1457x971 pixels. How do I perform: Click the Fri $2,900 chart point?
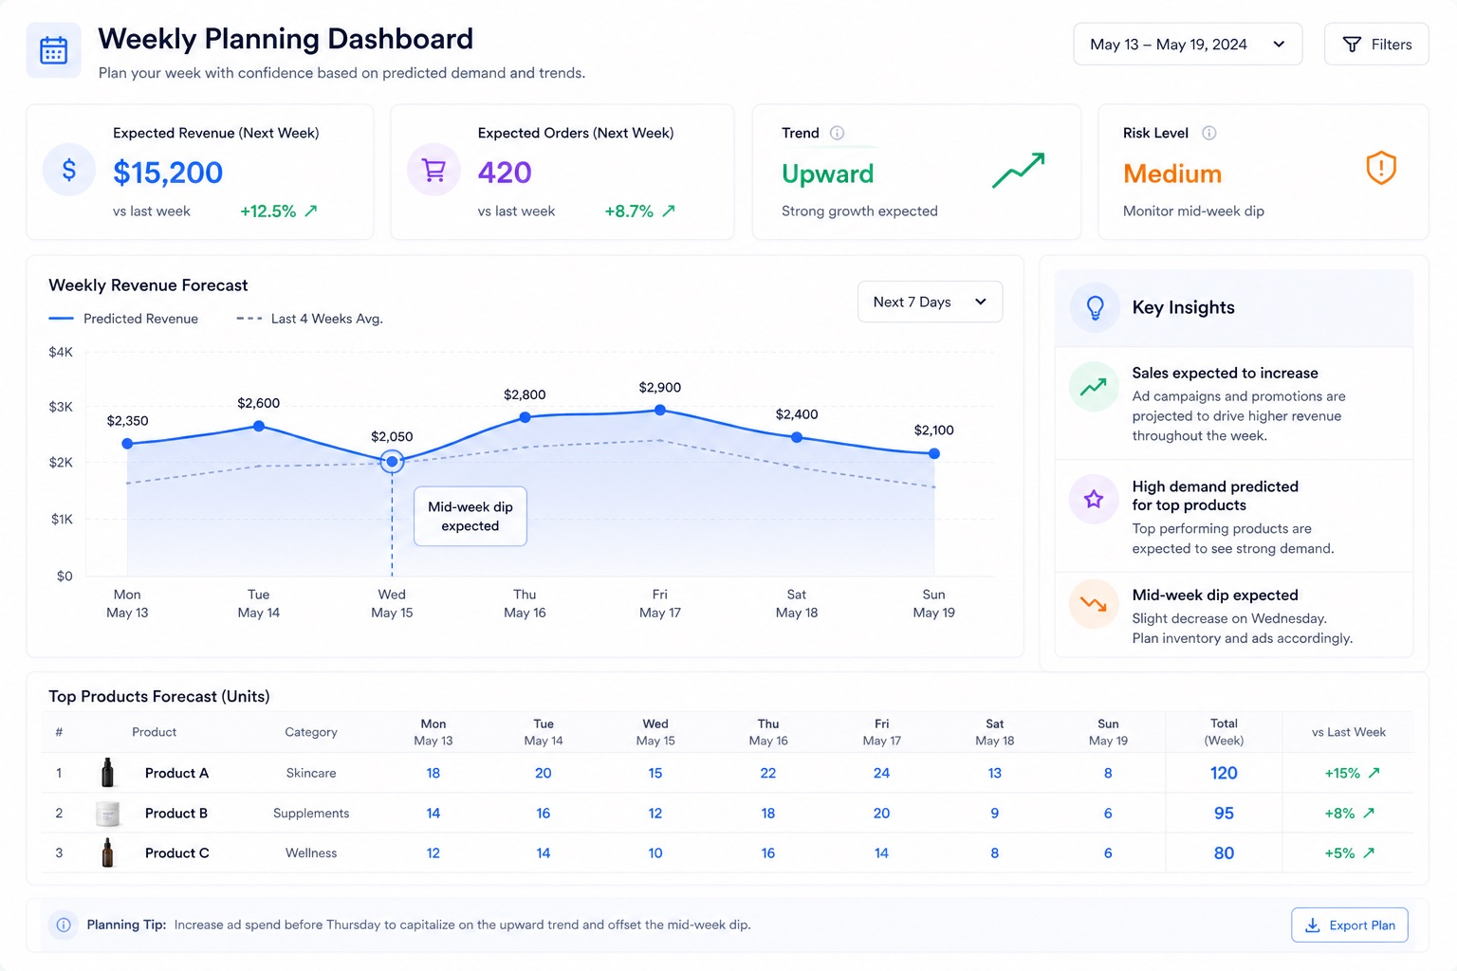[x=660, y=411]
